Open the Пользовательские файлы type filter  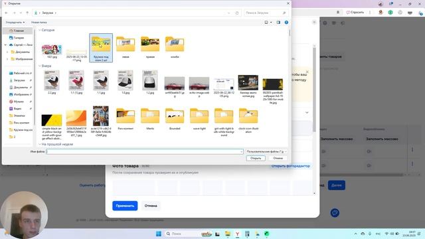(x=266, y=151)
